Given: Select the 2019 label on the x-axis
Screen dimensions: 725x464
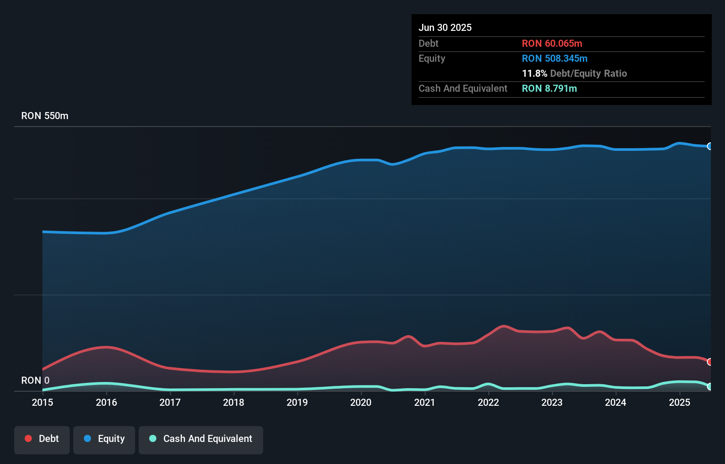Looking at the screenshot, I should (297, 402).
